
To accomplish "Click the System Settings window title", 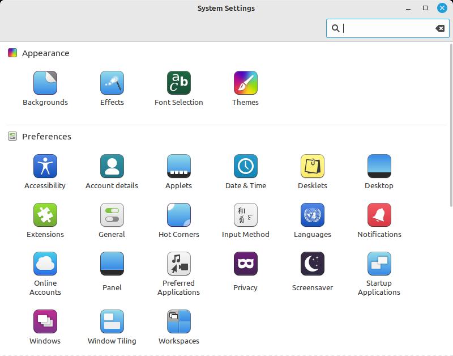I will [226, 8].
